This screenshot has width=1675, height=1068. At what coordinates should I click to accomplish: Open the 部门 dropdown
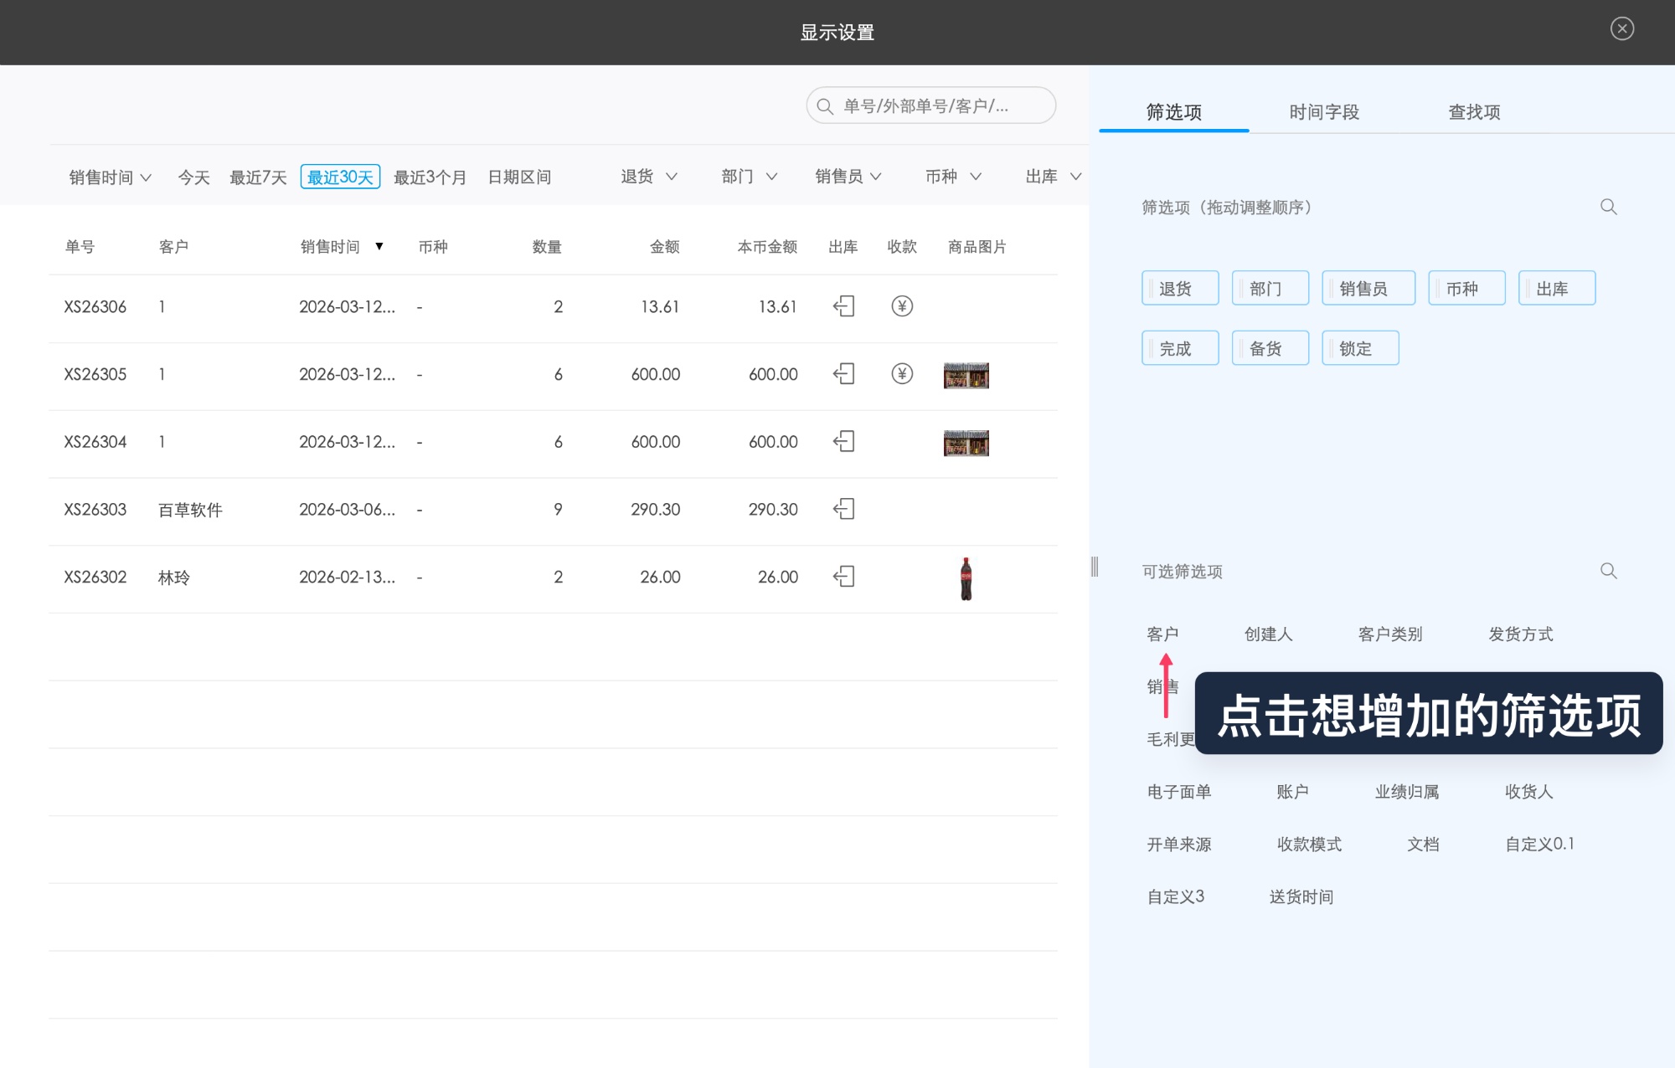pyautogui.click(x=748, y=176)
